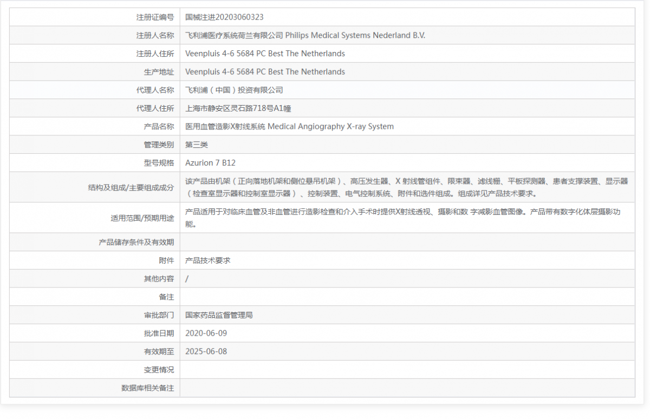Viewport: 650px width, 419px height.
Task: Click the 结构及组成/主要组成成分 label
Action: point(131,187)
